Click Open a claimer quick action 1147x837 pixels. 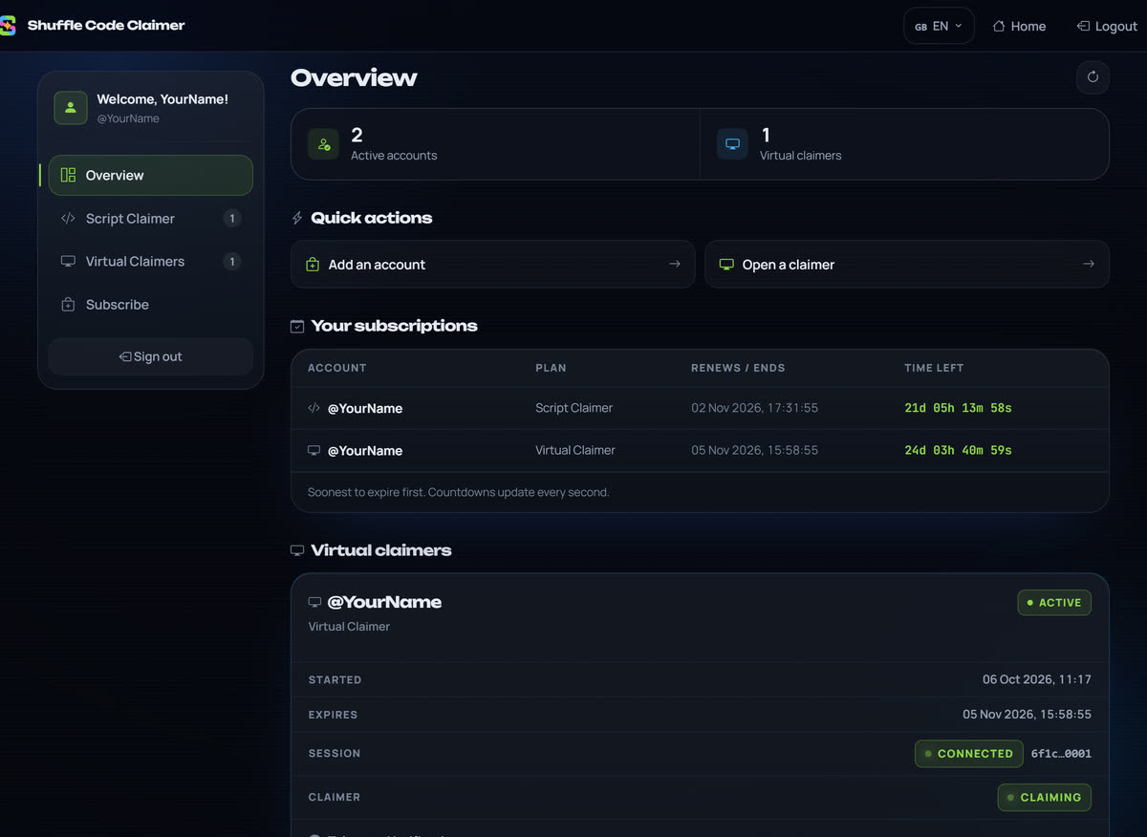point(907,264)
